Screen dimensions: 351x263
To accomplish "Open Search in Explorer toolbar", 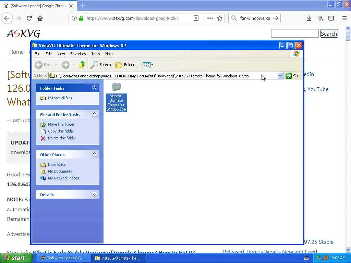I will click(100, 65).
